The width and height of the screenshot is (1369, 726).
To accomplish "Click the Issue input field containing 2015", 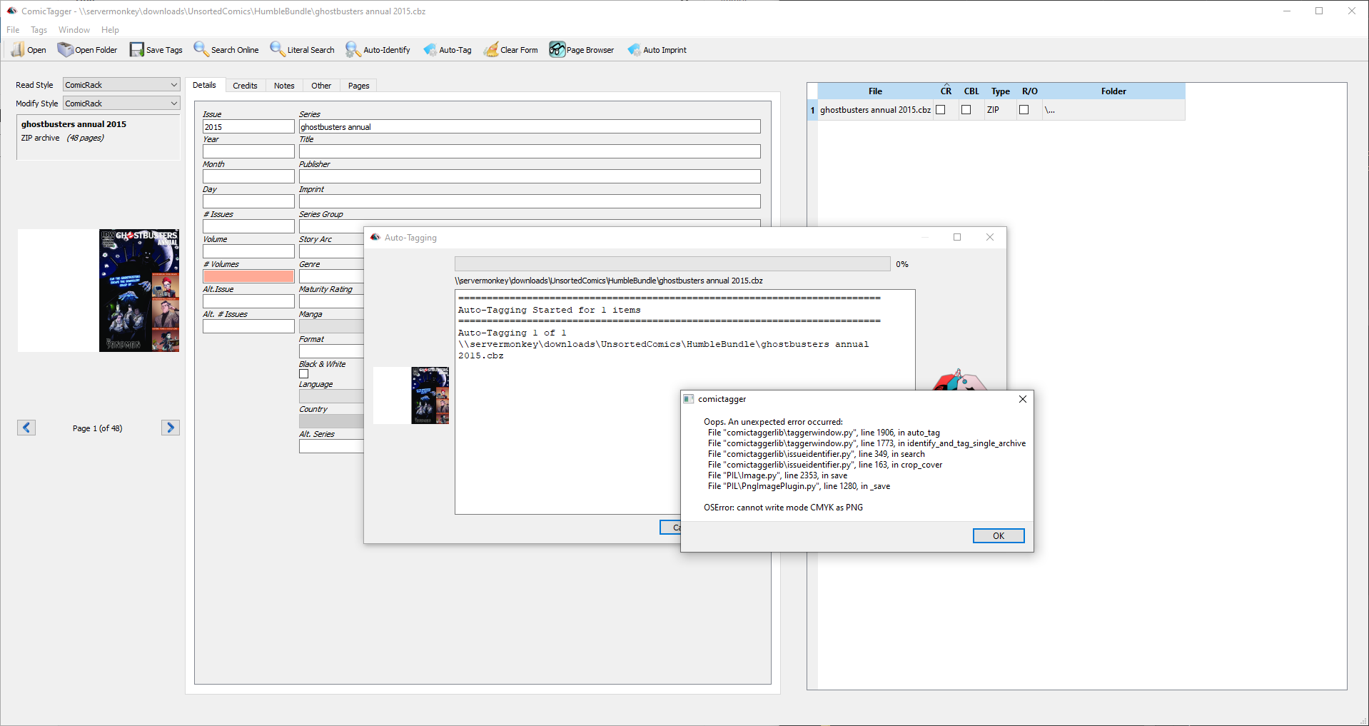I will [x=248, y=127].
